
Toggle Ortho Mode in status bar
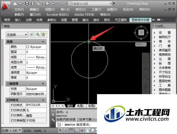(x=76, y=130)
